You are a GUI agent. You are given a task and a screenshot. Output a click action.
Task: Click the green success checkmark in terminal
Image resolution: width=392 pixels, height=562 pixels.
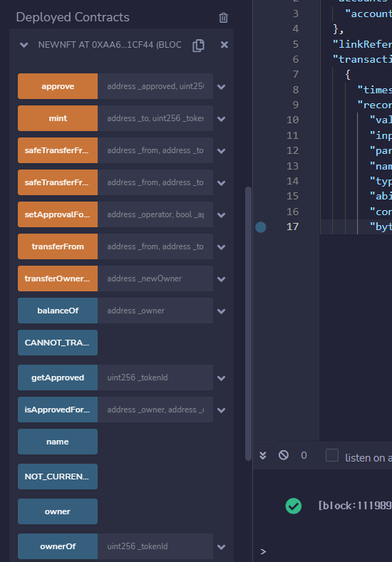click(x=294, y=506)
